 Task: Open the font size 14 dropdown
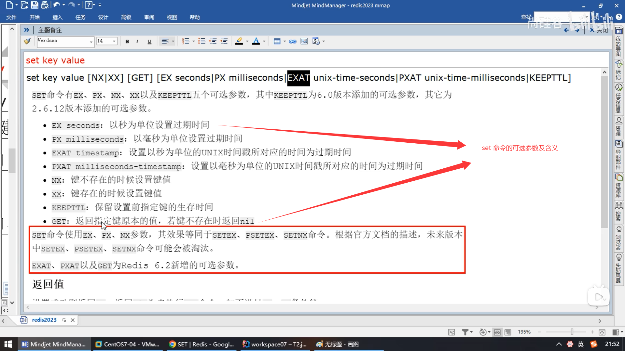tap(114, 41)
